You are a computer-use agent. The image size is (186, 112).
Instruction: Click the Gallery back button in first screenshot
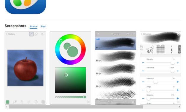[10, 34]
